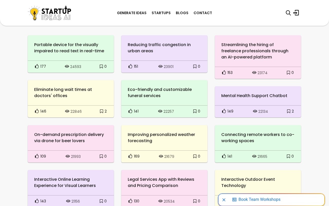Like the Improving personalized weather forecasting idea
This screenshot has width=329, height=206.
130,156
